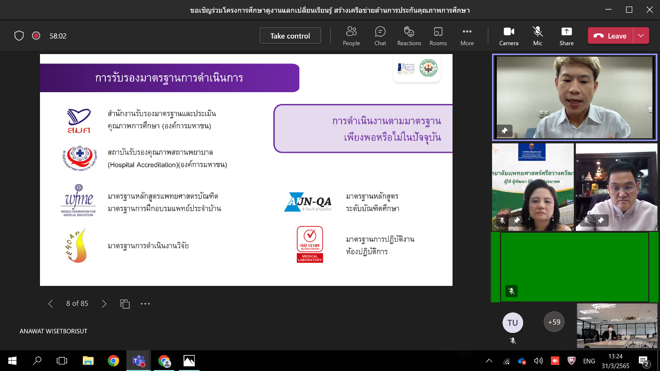Click the OneDrive tray icon
The width and height of the screenshot is (660, 371).
point(522,361)
